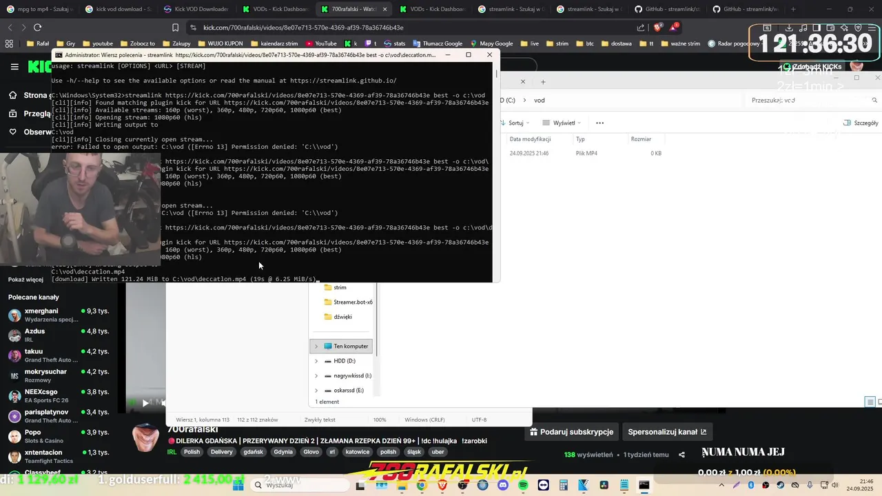Viewport: 882px width, 496px height.
Task: Click the search icon in Explorer
Action: 874,100
